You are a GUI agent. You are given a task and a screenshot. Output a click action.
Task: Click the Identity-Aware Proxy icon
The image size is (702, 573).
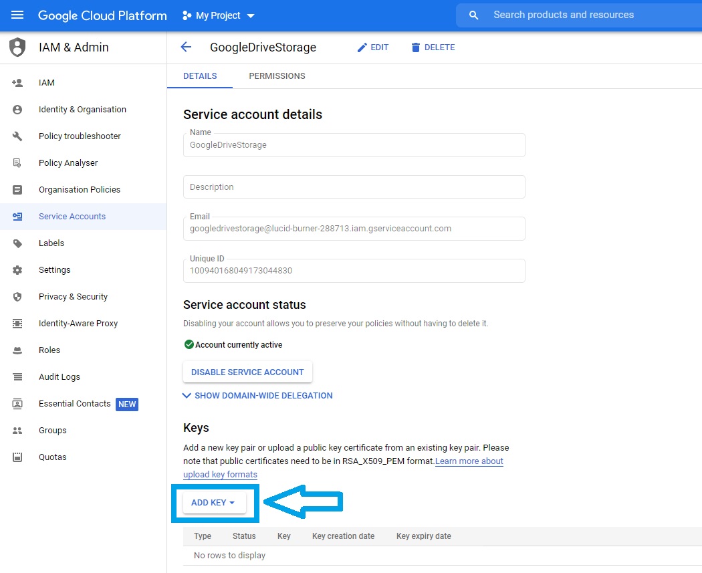(x=17, y=324)
